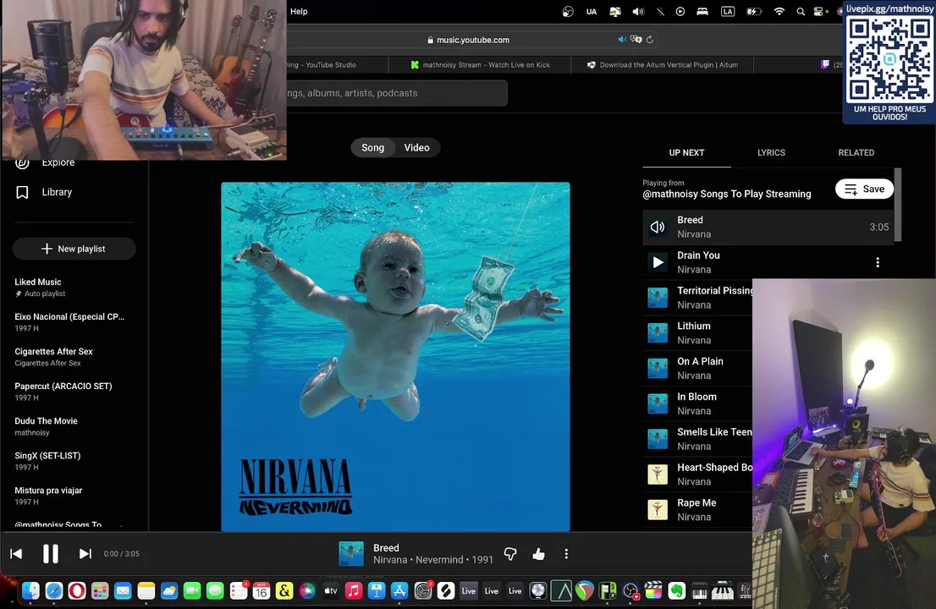This screenshot has height=609, width=936.
Task: Open the Wi-Fi menu bar icon
Action: (779, 11)
